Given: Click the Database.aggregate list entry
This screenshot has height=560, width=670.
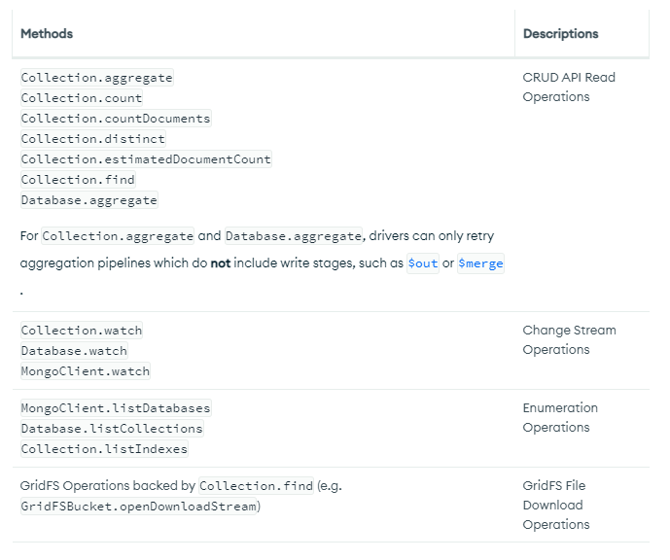Looking at the screenshot, I should pos(88,200).
